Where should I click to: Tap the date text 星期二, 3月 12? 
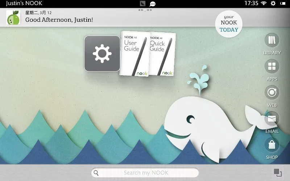38,13
